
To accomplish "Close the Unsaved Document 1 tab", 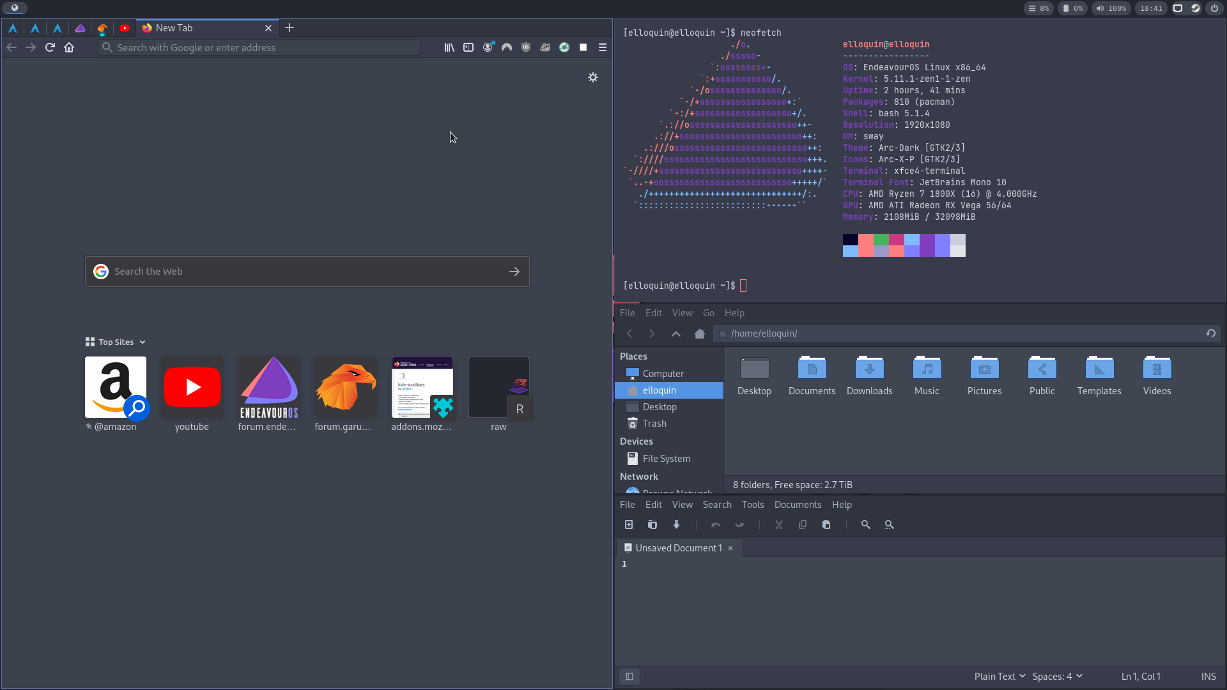I will pyautogui.click(x=730, y=548).
